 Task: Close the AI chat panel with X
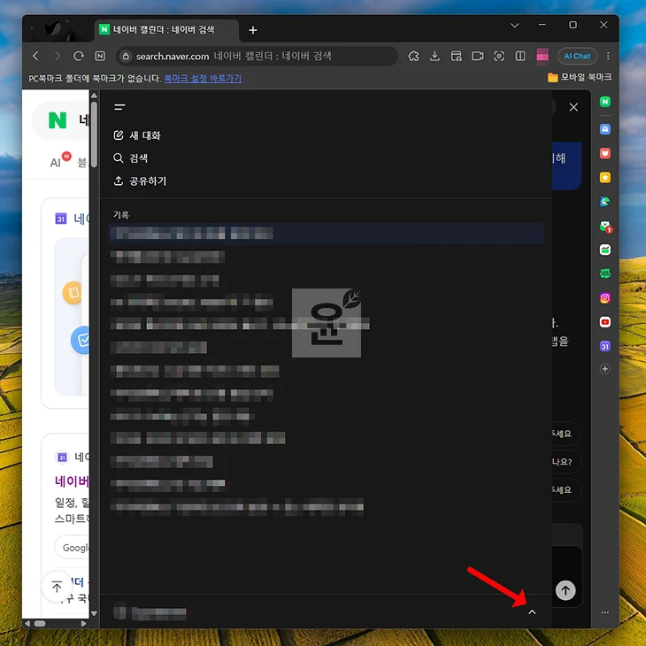(x=573, y=107)
